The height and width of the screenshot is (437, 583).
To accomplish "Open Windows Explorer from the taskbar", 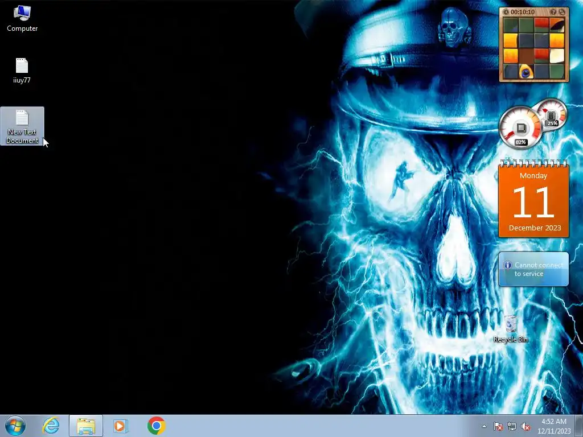I will [85, 426].
